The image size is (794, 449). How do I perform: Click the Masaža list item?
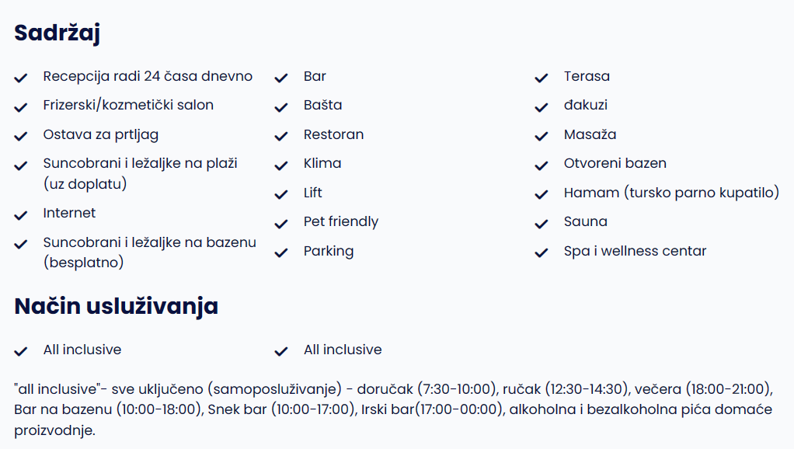click(590, 134)
